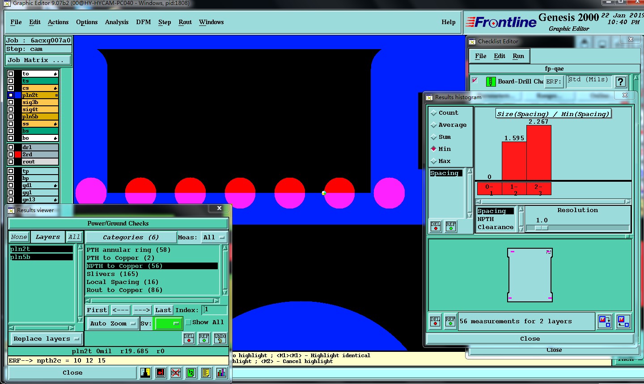Screen dimensions: 644x384
Task: Click the None layers button
Action: (x=19, y=237)
